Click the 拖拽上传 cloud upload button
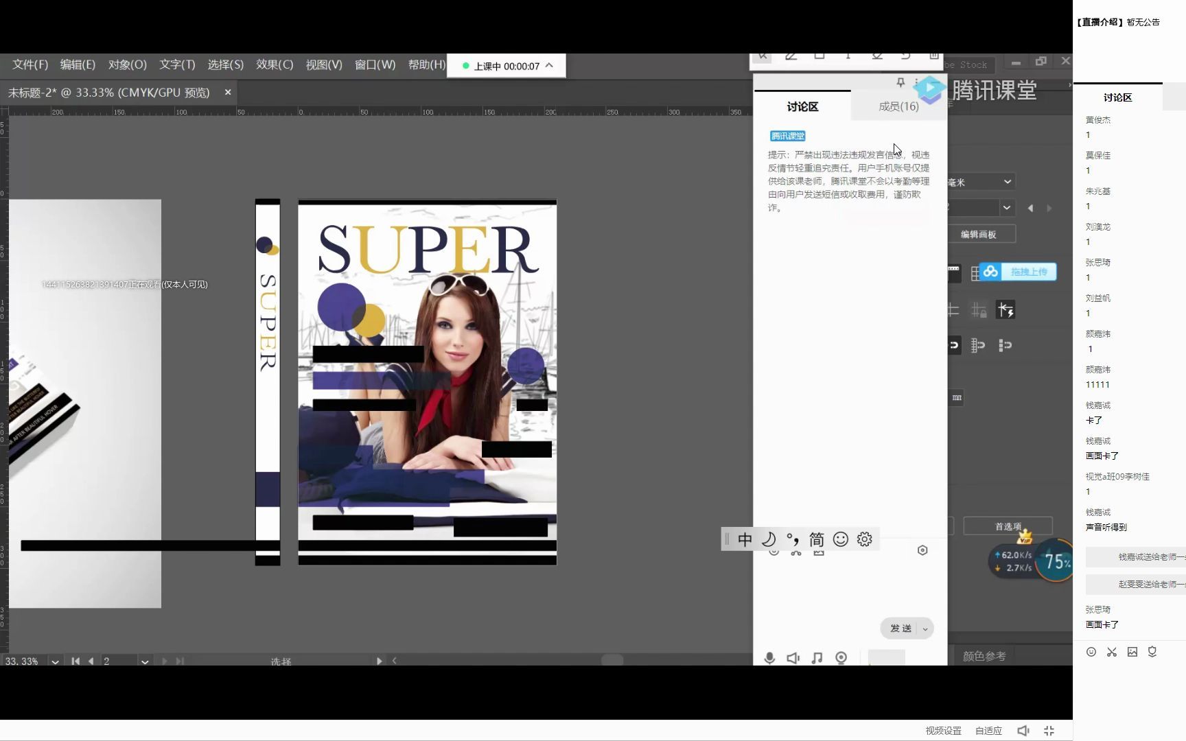 point(1019,272)
